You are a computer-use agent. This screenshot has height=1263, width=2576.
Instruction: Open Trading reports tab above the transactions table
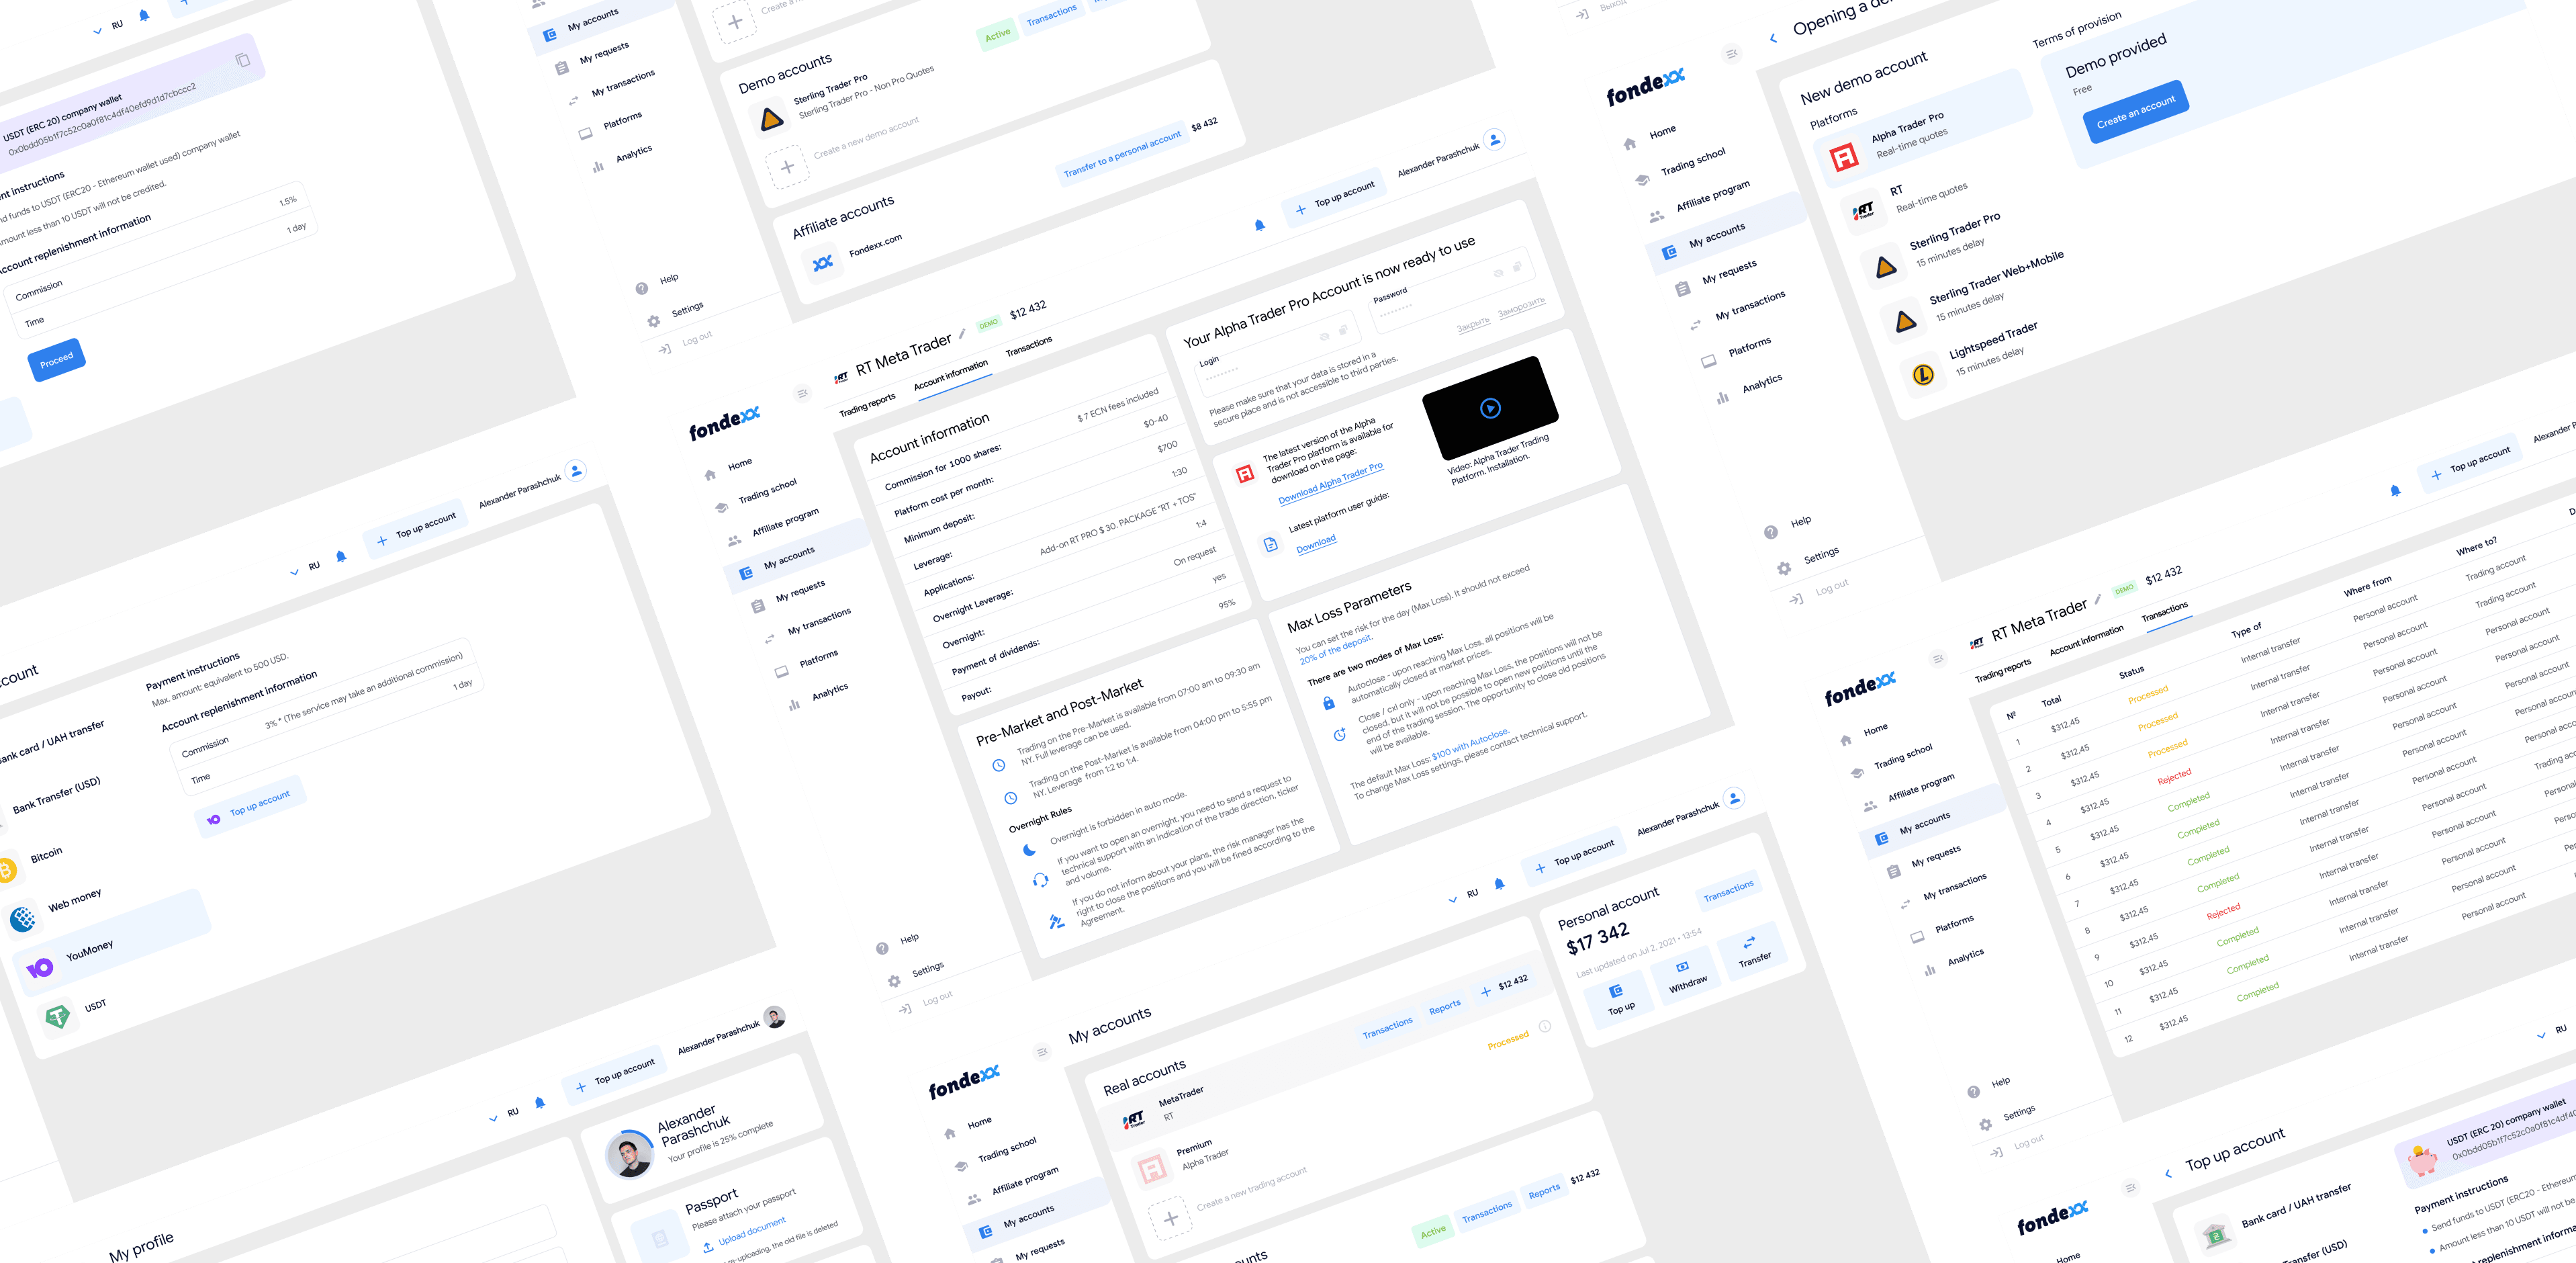pyautogui.click(x=2002, y=670)
